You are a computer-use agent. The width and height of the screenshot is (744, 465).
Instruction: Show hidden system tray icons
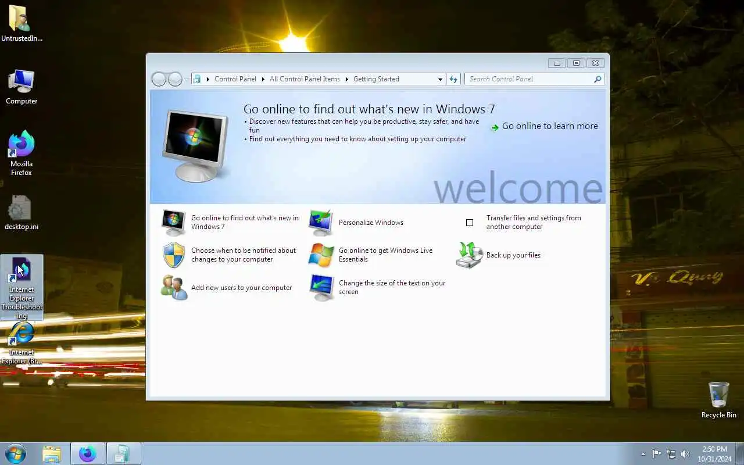[643, 454]
